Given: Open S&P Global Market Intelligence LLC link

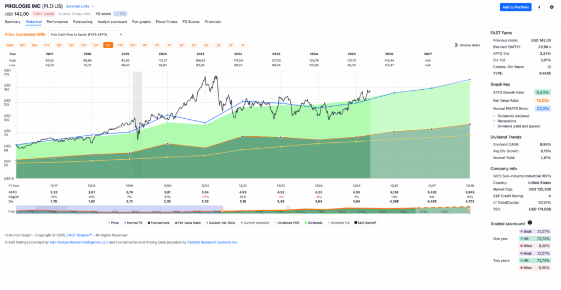Looking at the screenshot, I should [x=79, y=242].
